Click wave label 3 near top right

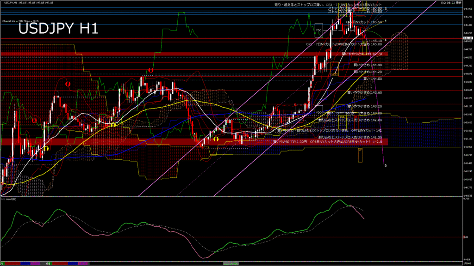386,9
